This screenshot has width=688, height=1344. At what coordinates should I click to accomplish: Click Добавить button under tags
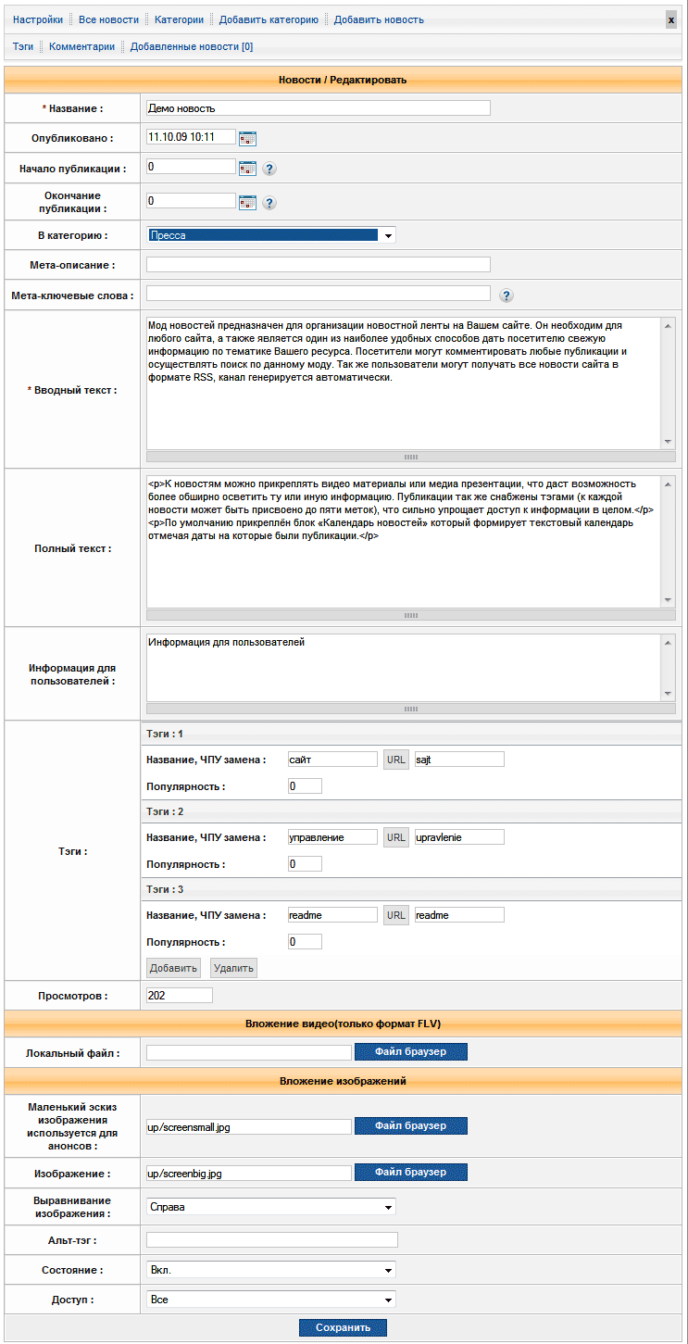174,968
